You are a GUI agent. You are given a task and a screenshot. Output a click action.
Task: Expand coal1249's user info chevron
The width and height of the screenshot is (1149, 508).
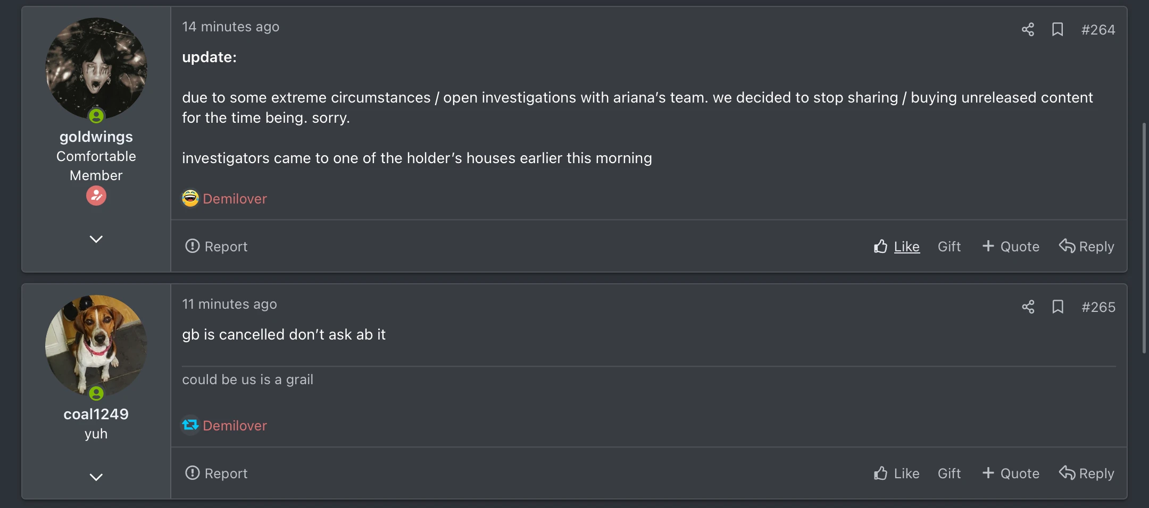96,477
